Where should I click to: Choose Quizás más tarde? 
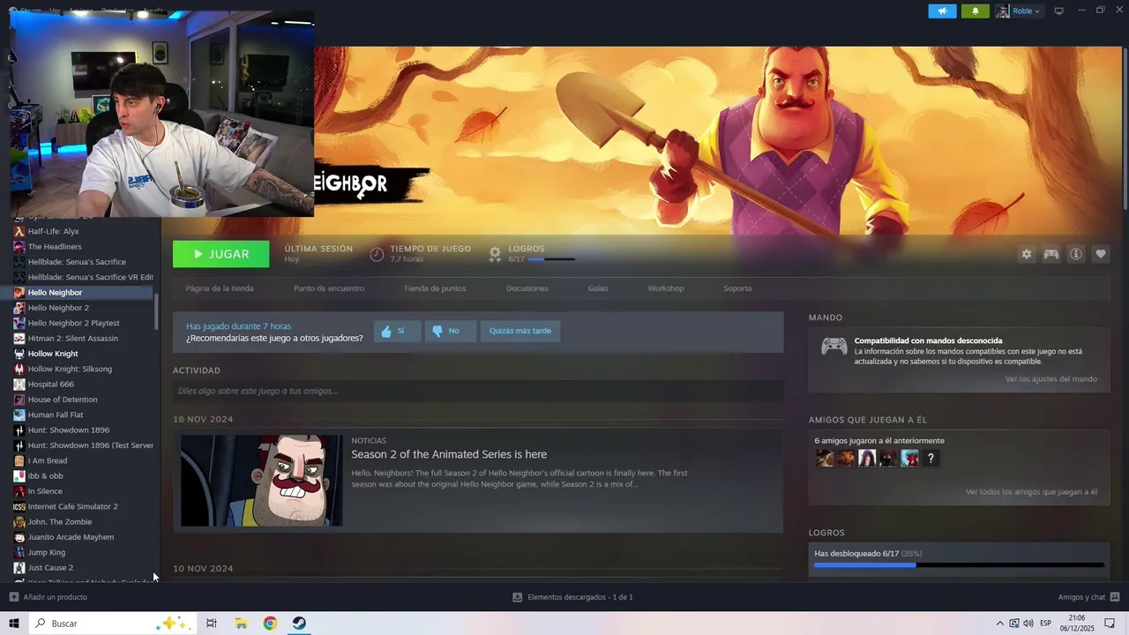coord(520,332)
